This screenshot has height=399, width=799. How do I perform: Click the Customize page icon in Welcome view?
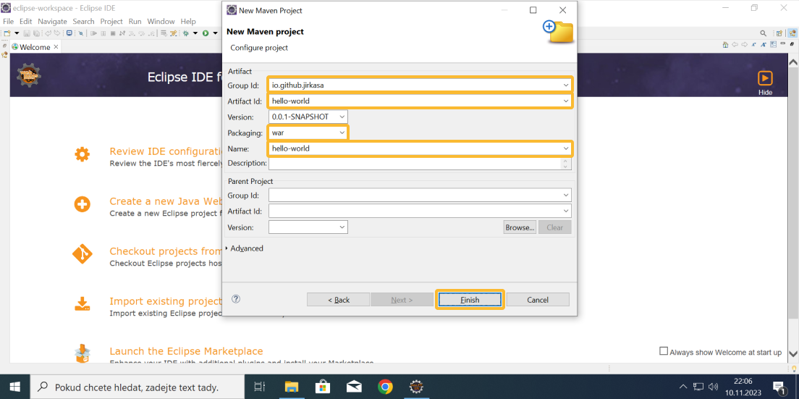click(x=774, y=44)
